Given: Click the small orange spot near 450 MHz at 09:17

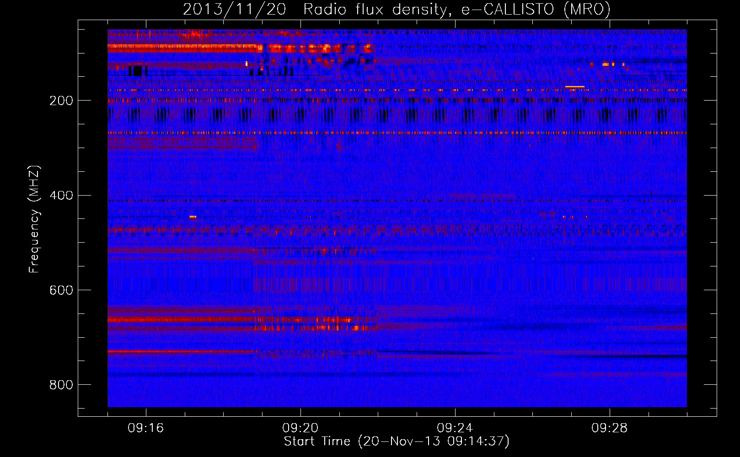Looking at the screenshot, I should [x=193, y=217].
